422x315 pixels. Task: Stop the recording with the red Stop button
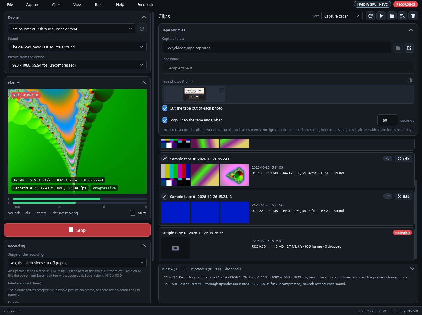coord(77,230)
